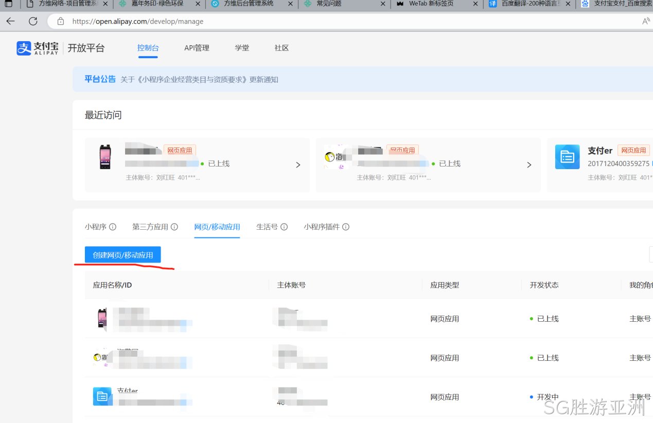Image resolution: width=653 pixels, height=423 pixels.
Task: Switch to 百度翻译 browser tab
Action: tap(530, 4)
